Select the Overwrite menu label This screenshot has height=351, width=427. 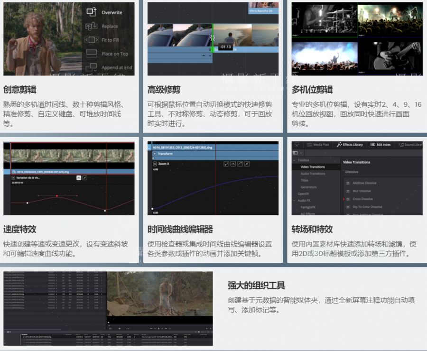pyautogui.click(x=112, y=12)
